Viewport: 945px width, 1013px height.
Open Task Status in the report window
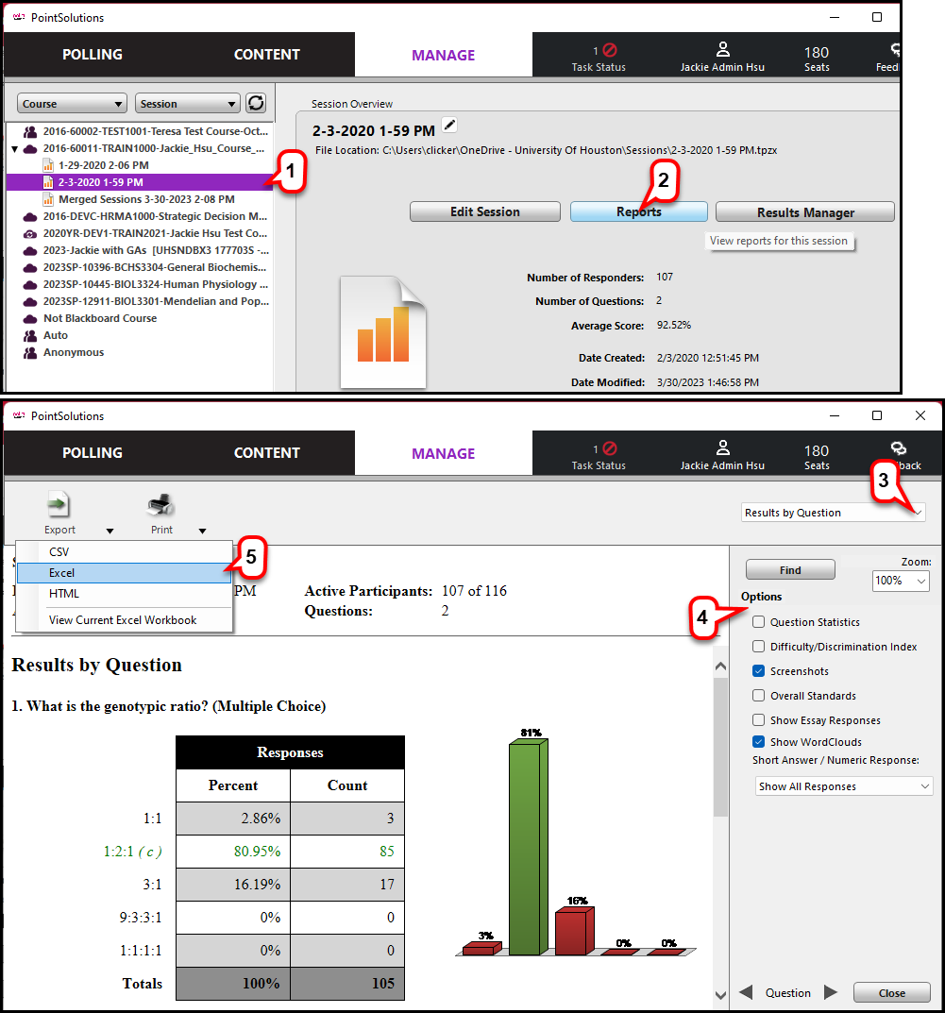point(599,455)
